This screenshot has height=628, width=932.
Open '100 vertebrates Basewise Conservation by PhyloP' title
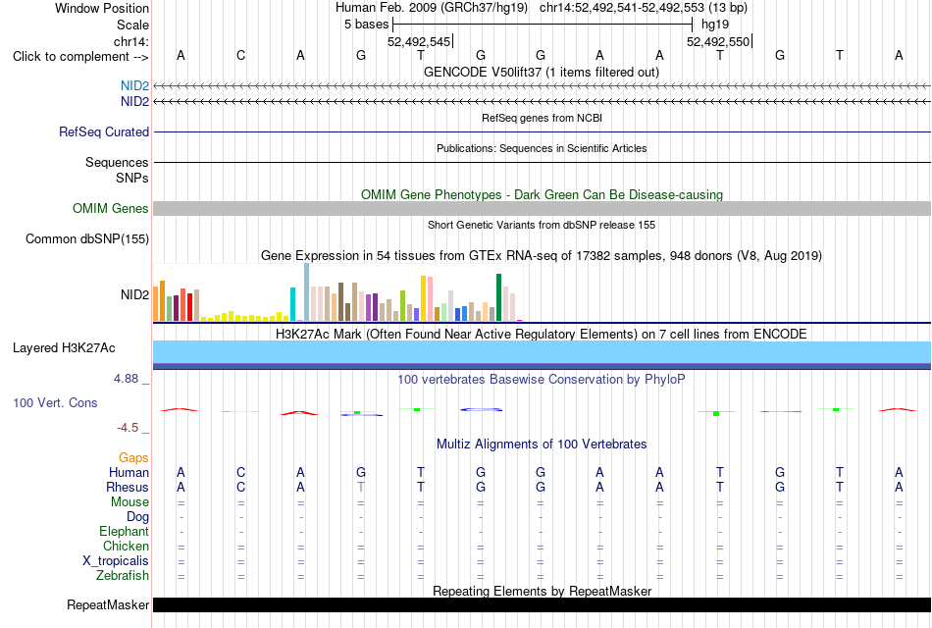[x=542, y=380]
